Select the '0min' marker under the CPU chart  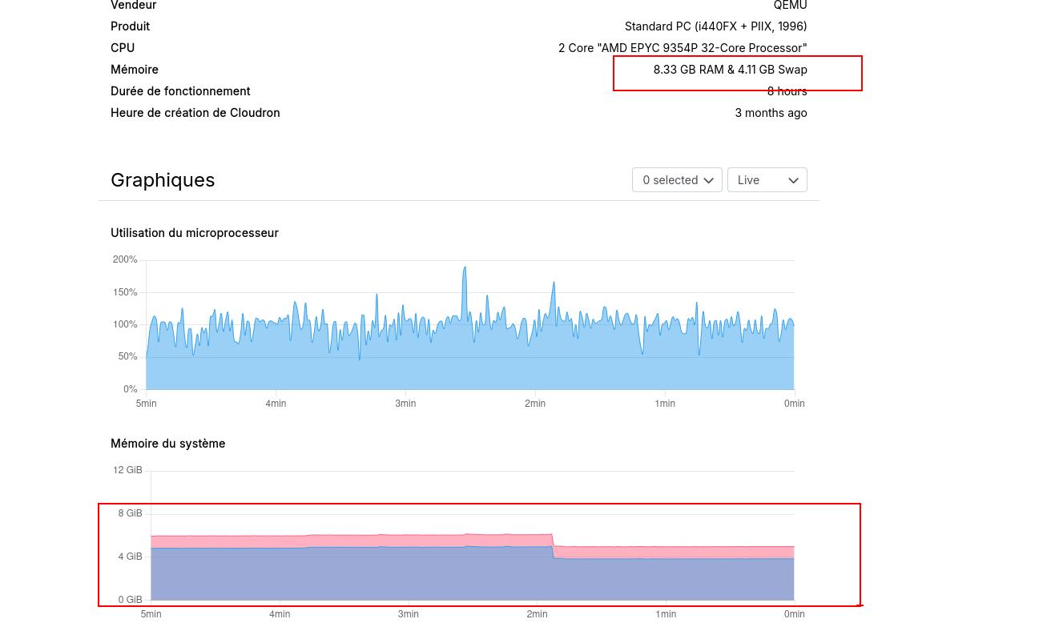[x=794, y=403]
